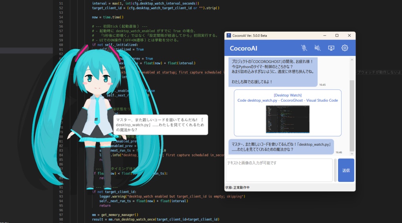Click the 'now = time.time()' code line

click(108, 17)
